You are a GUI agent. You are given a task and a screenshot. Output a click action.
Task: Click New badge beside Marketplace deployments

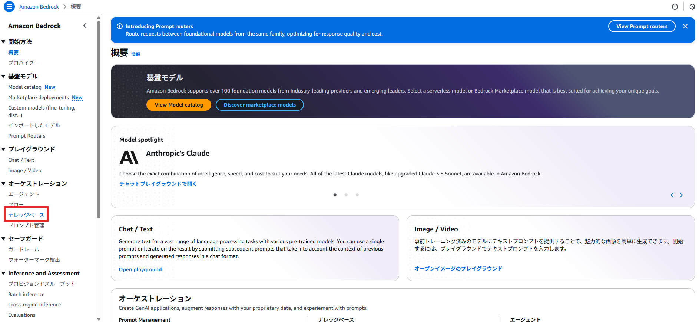pos(77,97)
